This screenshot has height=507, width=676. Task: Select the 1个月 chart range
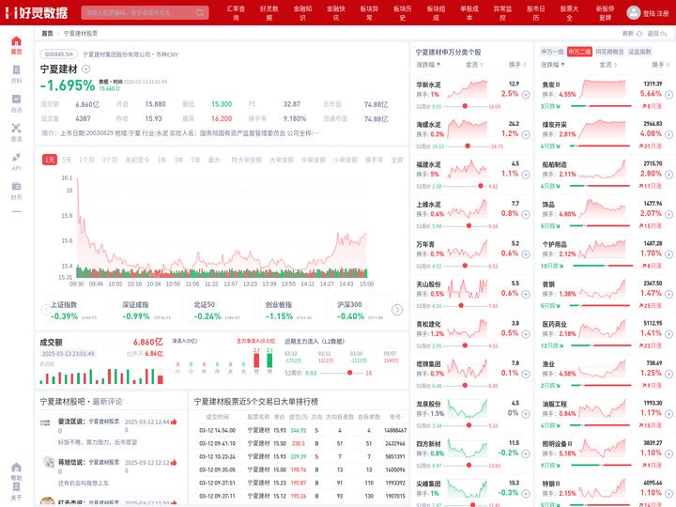pos(86,160)
